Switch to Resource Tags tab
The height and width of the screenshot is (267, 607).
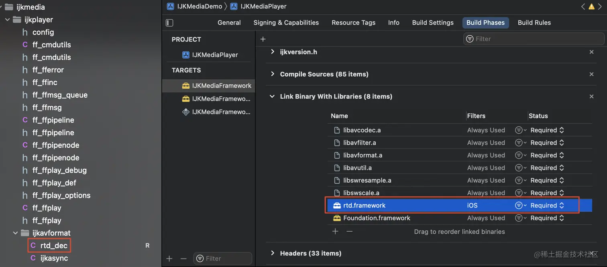[354, 22]
